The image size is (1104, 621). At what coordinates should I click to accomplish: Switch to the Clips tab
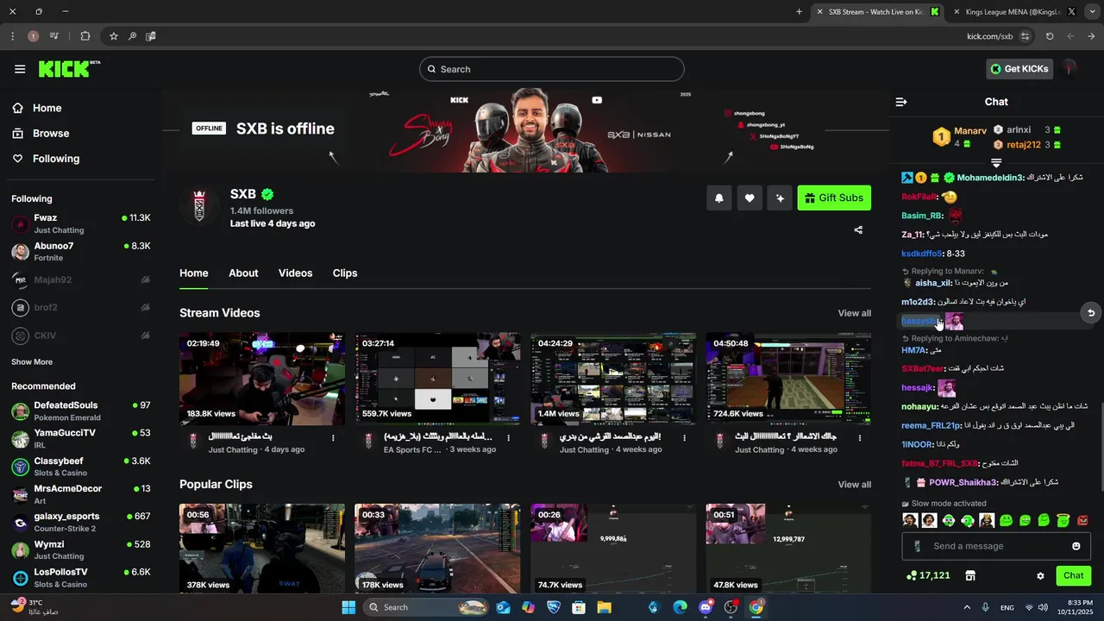[x=345, y=273]
